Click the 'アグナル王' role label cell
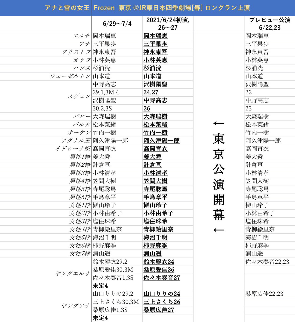 click(x=46, y=141)
